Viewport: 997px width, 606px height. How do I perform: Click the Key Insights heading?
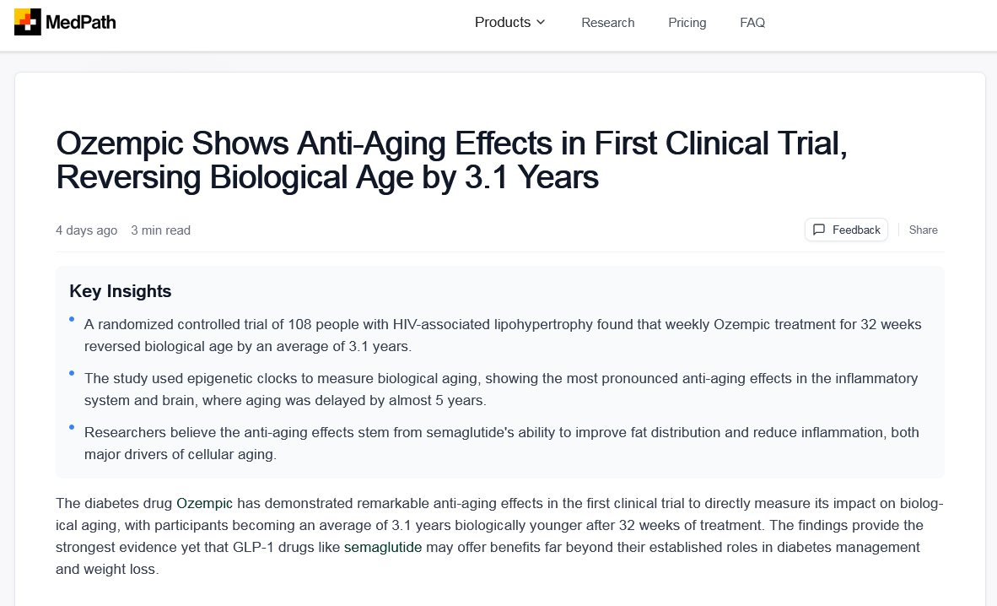(120, 291)
